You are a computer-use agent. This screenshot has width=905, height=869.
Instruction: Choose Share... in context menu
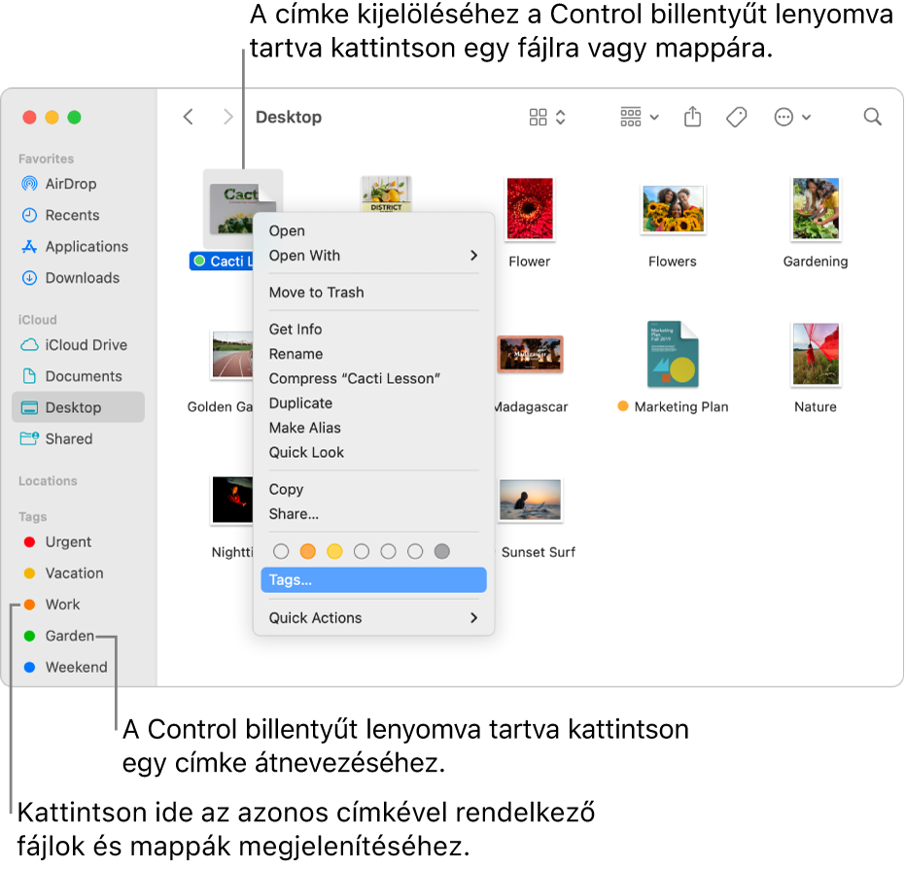coord(373,514)
